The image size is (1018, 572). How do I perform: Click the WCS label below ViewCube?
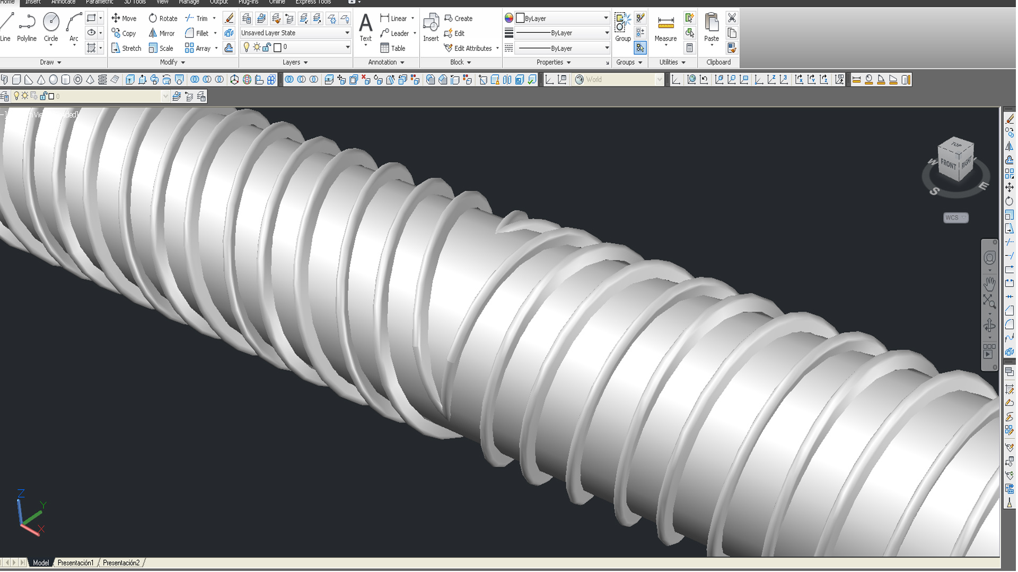click(x=955, y=218)
